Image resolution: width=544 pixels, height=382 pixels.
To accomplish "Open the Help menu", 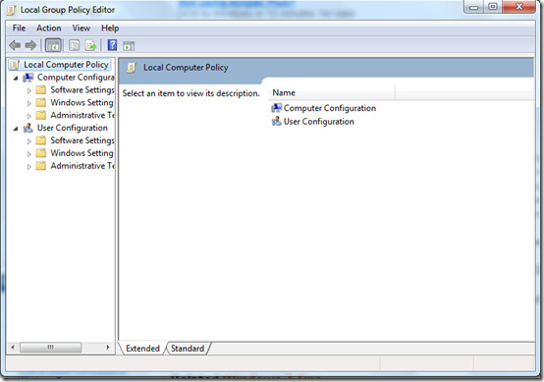I will tap(110, 28).
